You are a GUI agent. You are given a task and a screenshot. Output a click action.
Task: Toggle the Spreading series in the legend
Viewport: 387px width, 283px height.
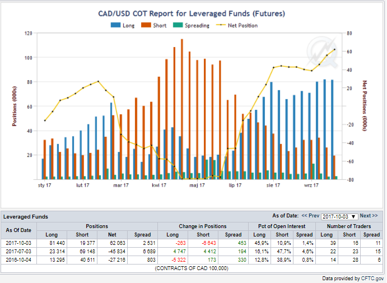click(x=192, y=25)
